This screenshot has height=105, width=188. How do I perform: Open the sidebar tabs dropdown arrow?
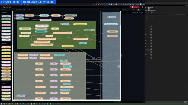144,10
